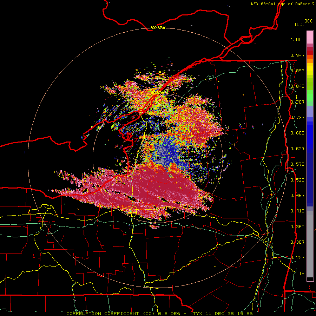
Task: Select the 0.253 value on the color scale
Action: pyautogui.click(x=297, y=258)
